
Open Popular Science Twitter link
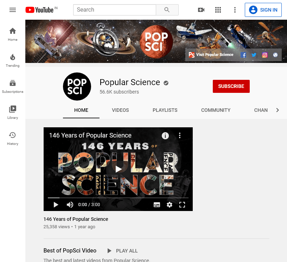[x=254, y=55]
